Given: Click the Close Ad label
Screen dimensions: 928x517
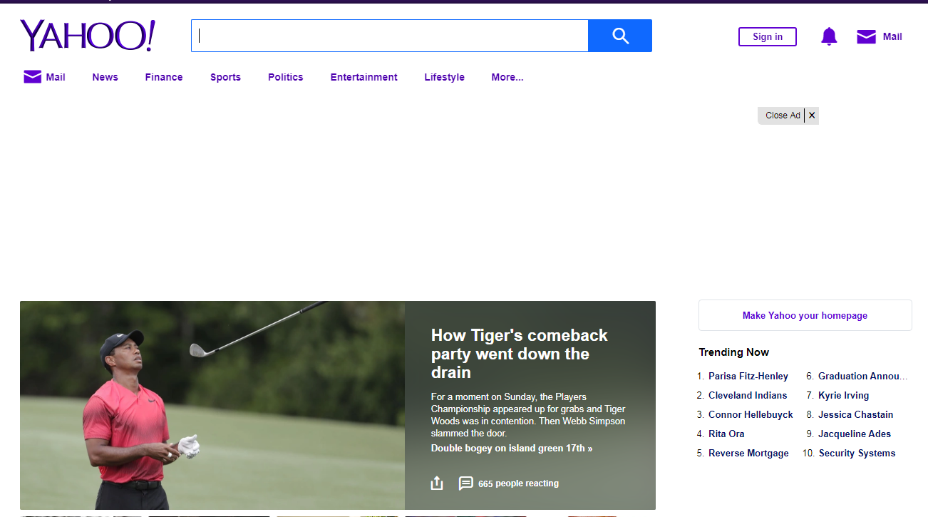Looking at the screenshot, I should [x=783, y=116].
